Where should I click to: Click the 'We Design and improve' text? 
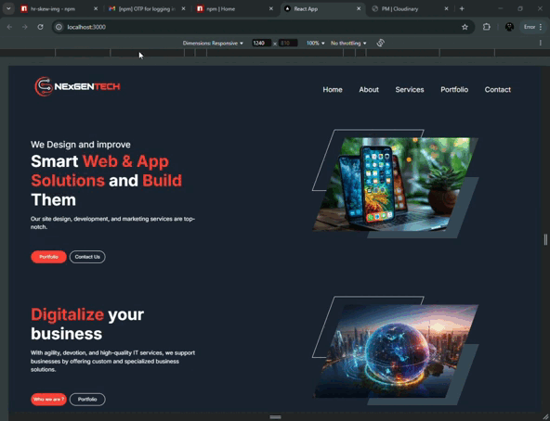pos(80,145)
